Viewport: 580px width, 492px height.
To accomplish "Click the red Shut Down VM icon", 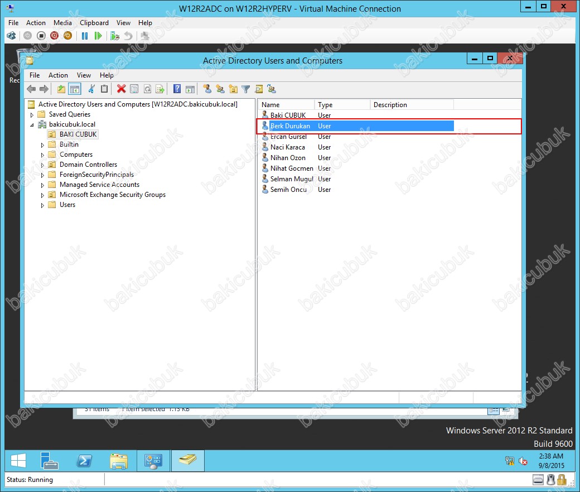I will [x=55, y=36].
